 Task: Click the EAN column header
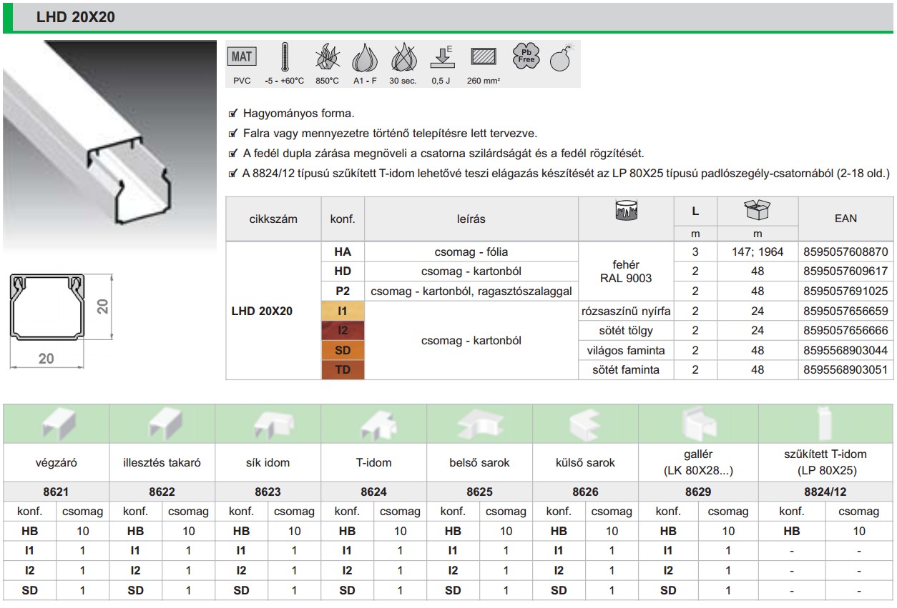coord(845,219)
